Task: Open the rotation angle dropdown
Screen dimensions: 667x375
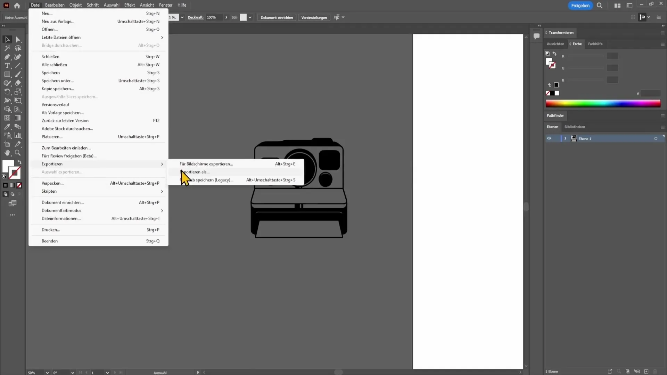Action: (73, 373)
